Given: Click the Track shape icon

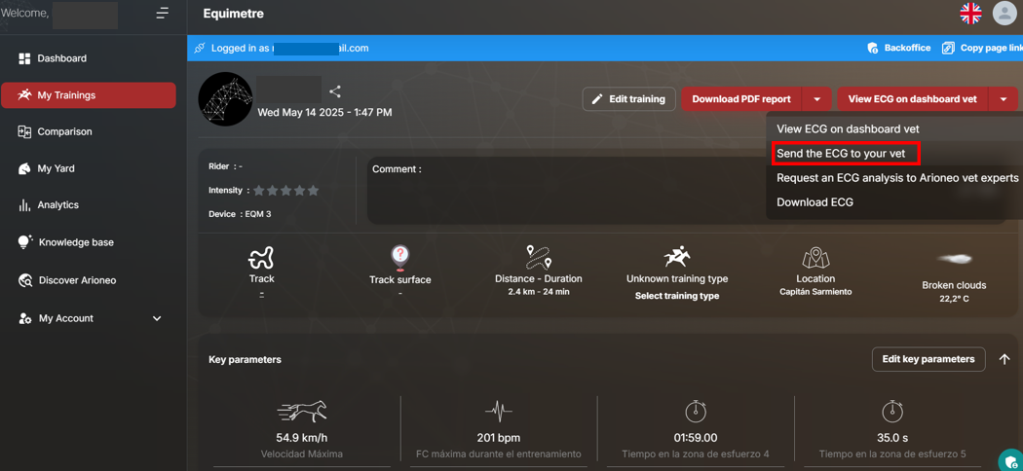Looking at the screenshot, I should point(262,259).
